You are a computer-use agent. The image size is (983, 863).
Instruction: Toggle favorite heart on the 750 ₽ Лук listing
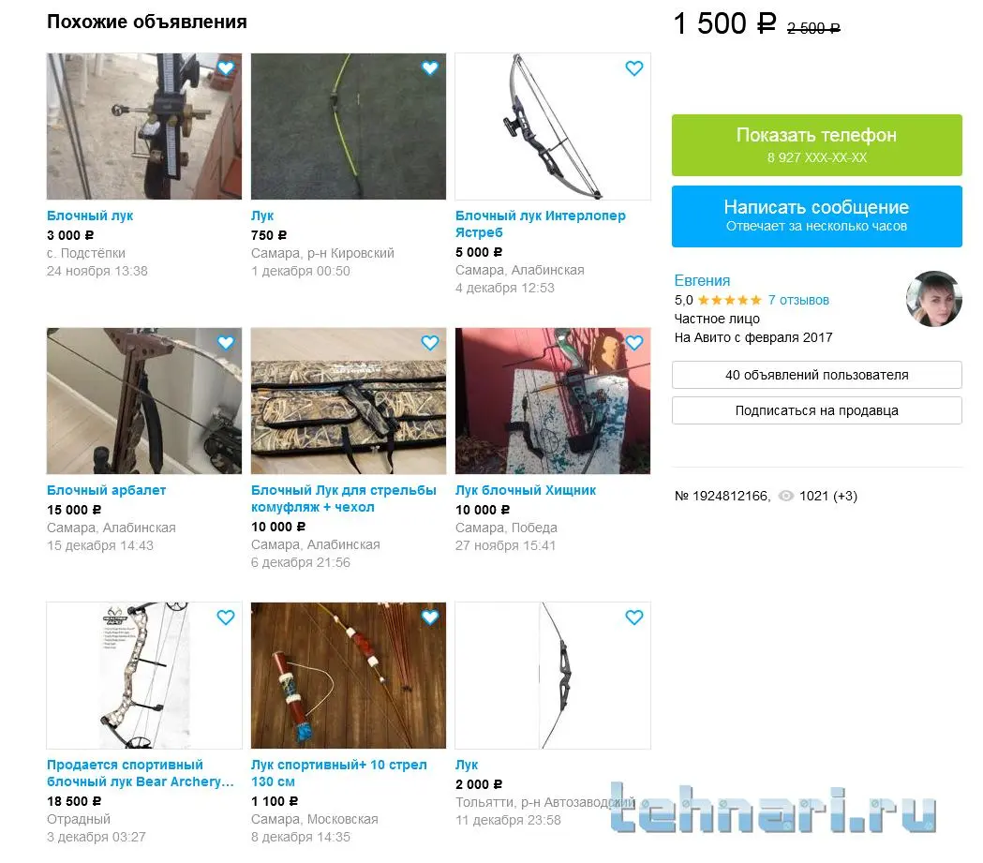click(430, 67)
